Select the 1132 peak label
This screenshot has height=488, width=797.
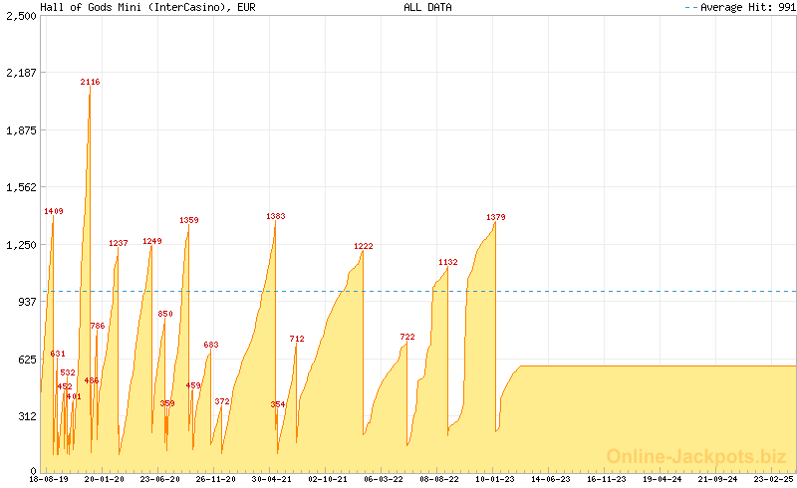pos(448,262)
